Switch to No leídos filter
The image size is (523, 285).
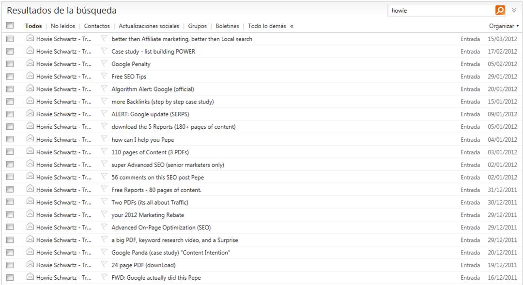[62, 26]
